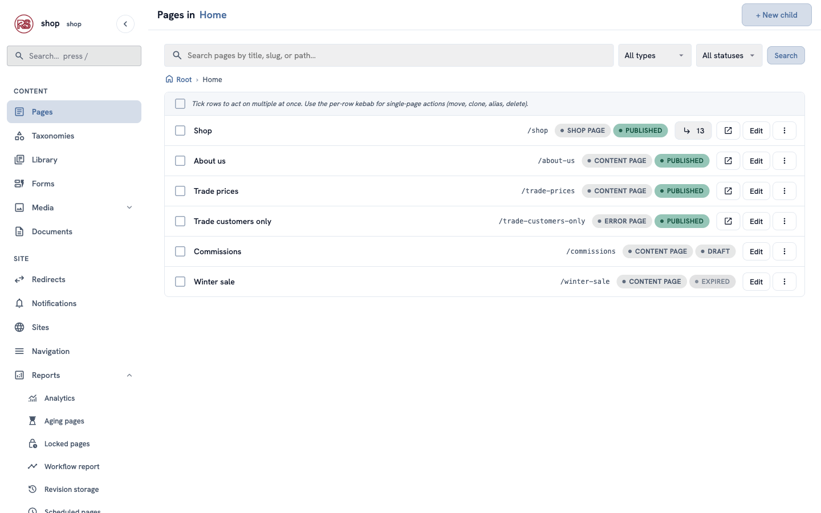Open kebab menu for Shop row

coord(785,131)
